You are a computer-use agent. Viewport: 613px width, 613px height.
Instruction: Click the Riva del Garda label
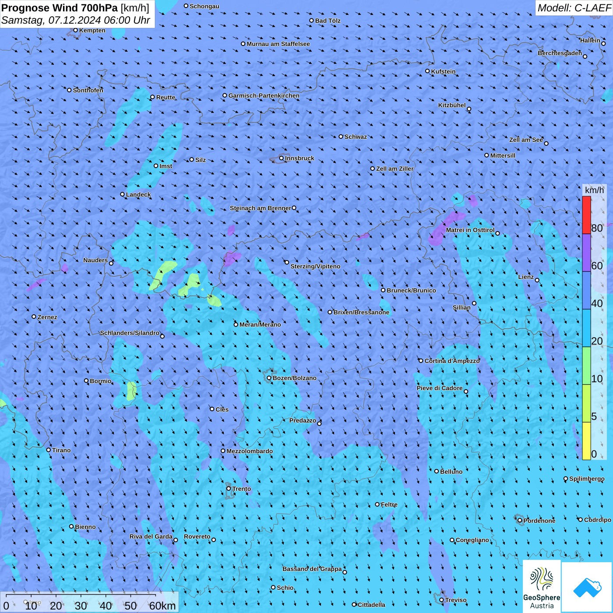point(151,536)
